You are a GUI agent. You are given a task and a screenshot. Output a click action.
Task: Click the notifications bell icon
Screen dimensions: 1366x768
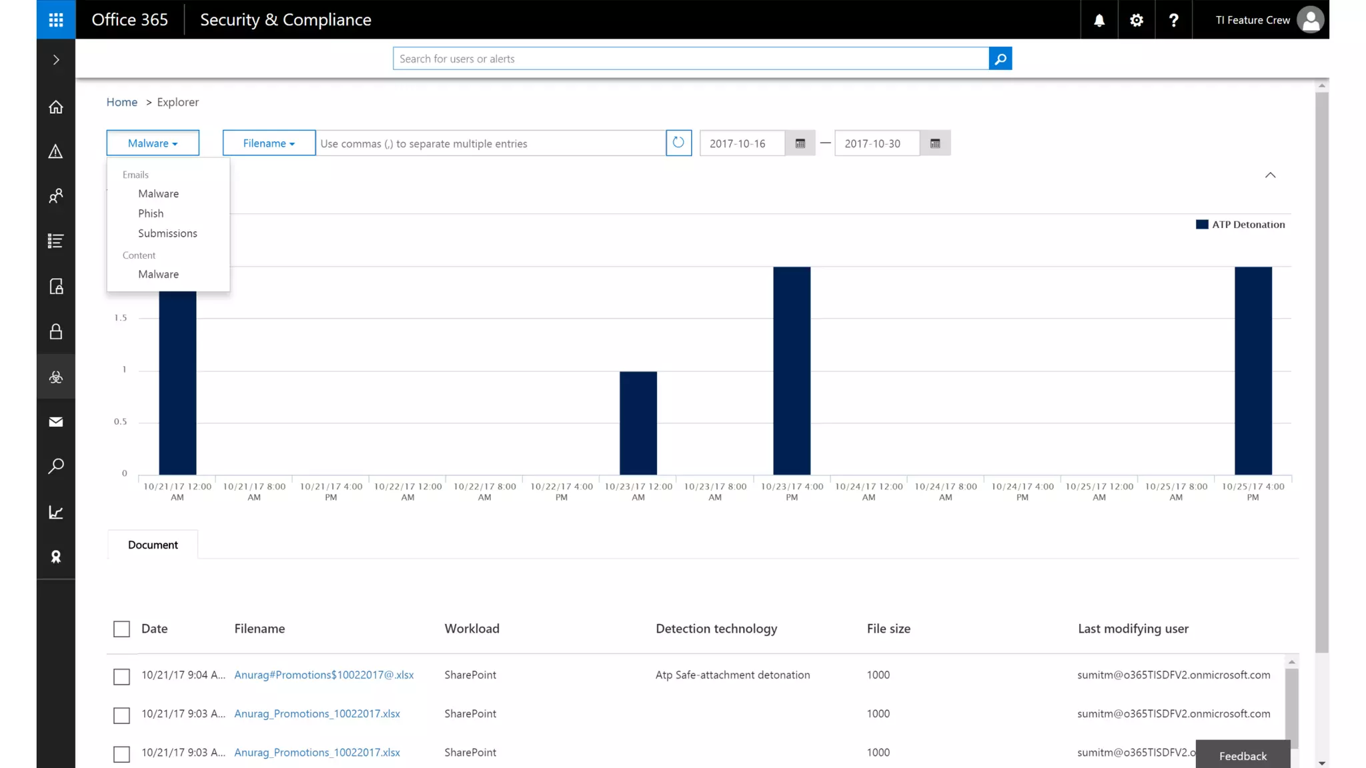tap(1099, 20)
